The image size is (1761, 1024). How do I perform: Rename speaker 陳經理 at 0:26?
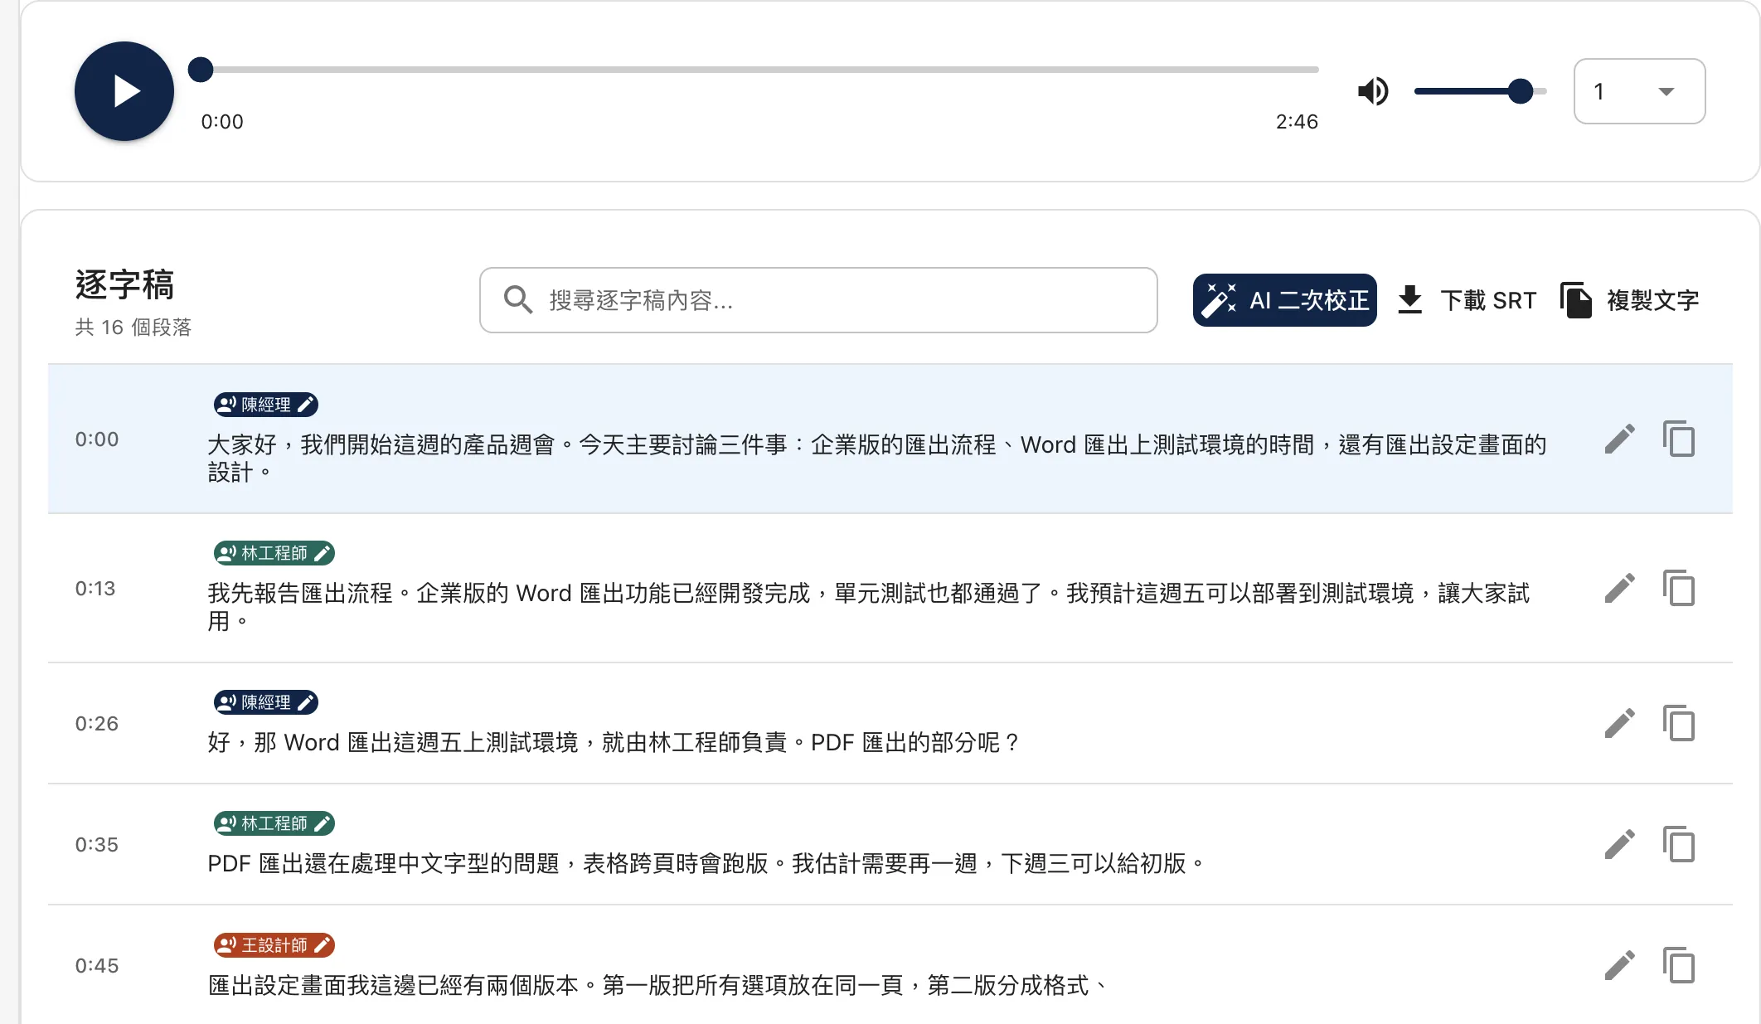point(265,702)
